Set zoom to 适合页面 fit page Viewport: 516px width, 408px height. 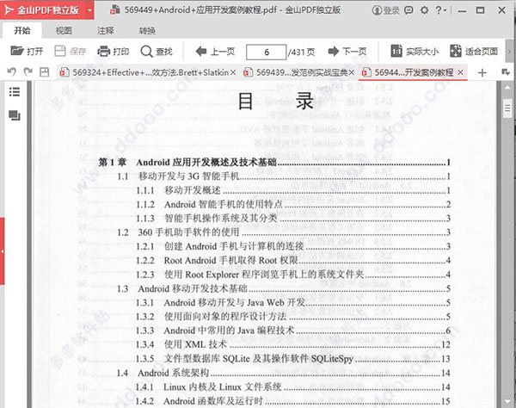pos(474,52)
